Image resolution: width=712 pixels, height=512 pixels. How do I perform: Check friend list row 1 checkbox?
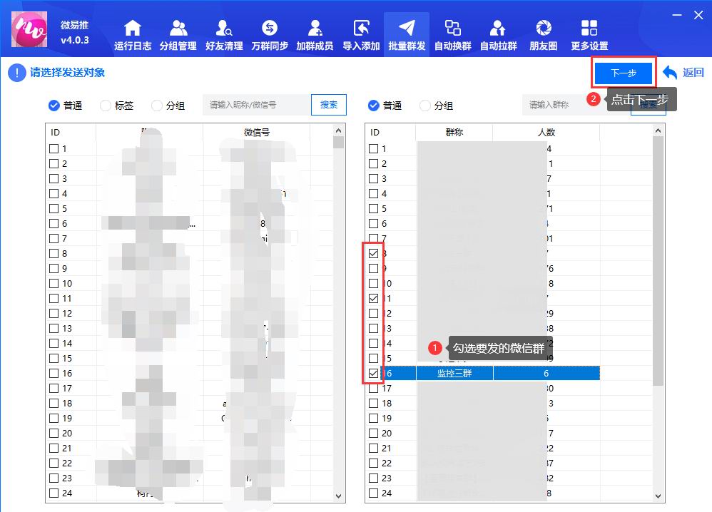tap(54, 149)
